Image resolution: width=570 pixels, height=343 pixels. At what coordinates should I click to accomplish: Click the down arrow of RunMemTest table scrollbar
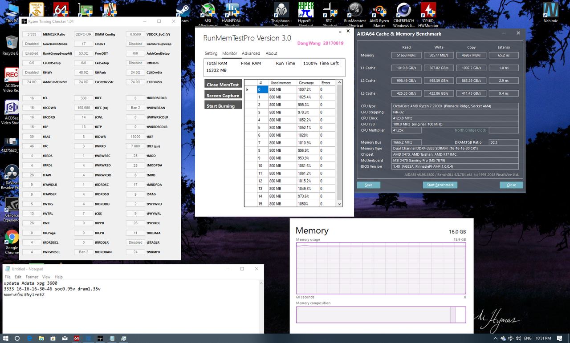(x=340, y=204)
